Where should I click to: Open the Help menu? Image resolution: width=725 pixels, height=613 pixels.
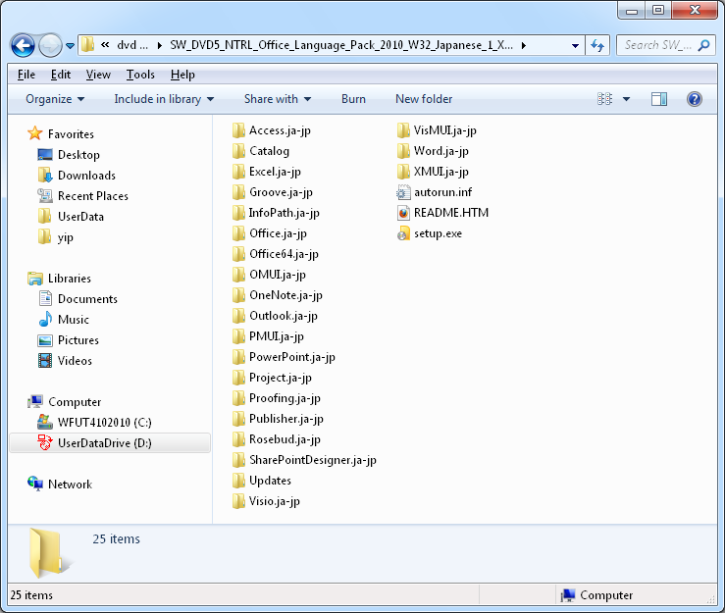pyautogui.click(x=182, y=75)
